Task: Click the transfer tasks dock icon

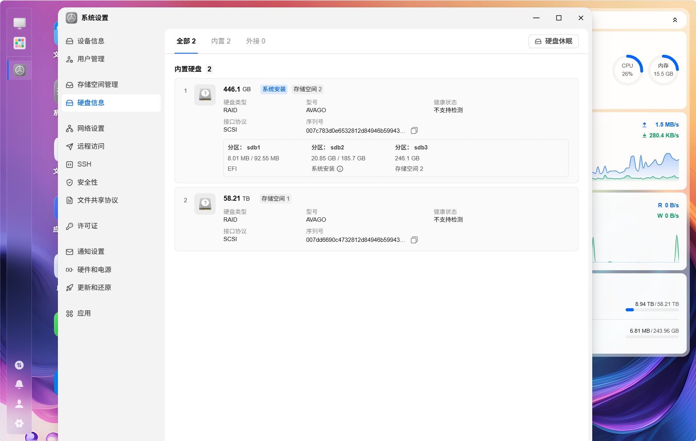Action: (x=19, y=365)
